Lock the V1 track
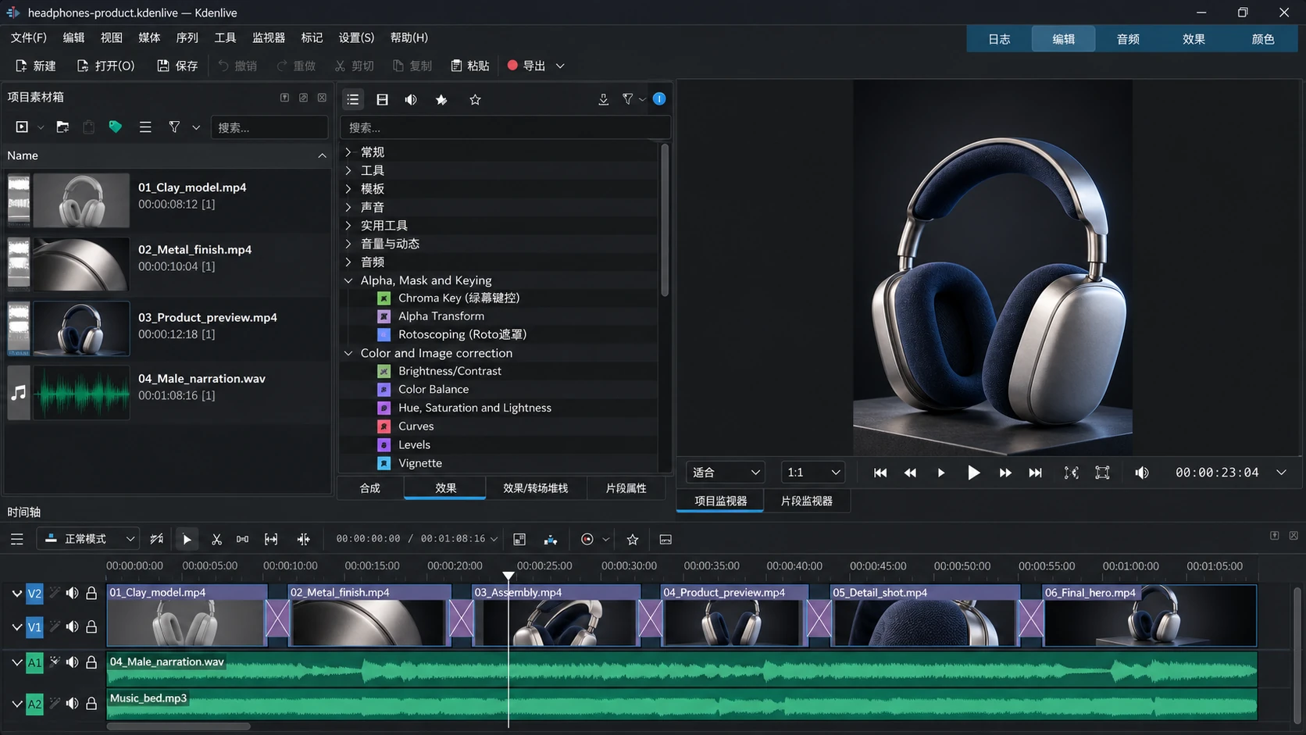The width and height of the screenshot is (1306, 735). [91, 626]
